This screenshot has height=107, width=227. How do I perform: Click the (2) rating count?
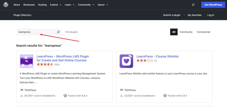tap(155, 61)
